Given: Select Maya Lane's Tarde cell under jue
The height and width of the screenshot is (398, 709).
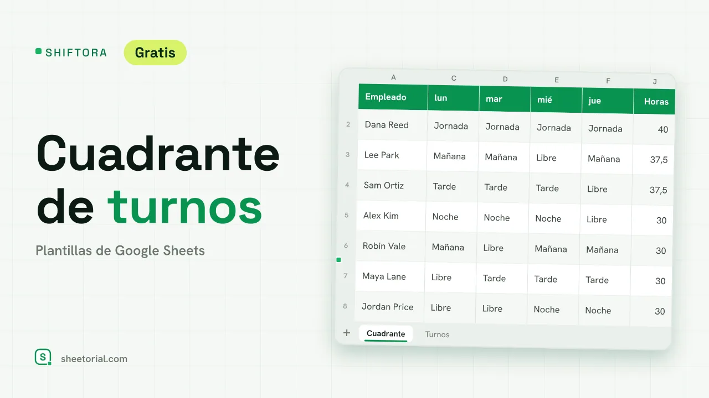Looking at the screenshot, I should tap(605, 280).
